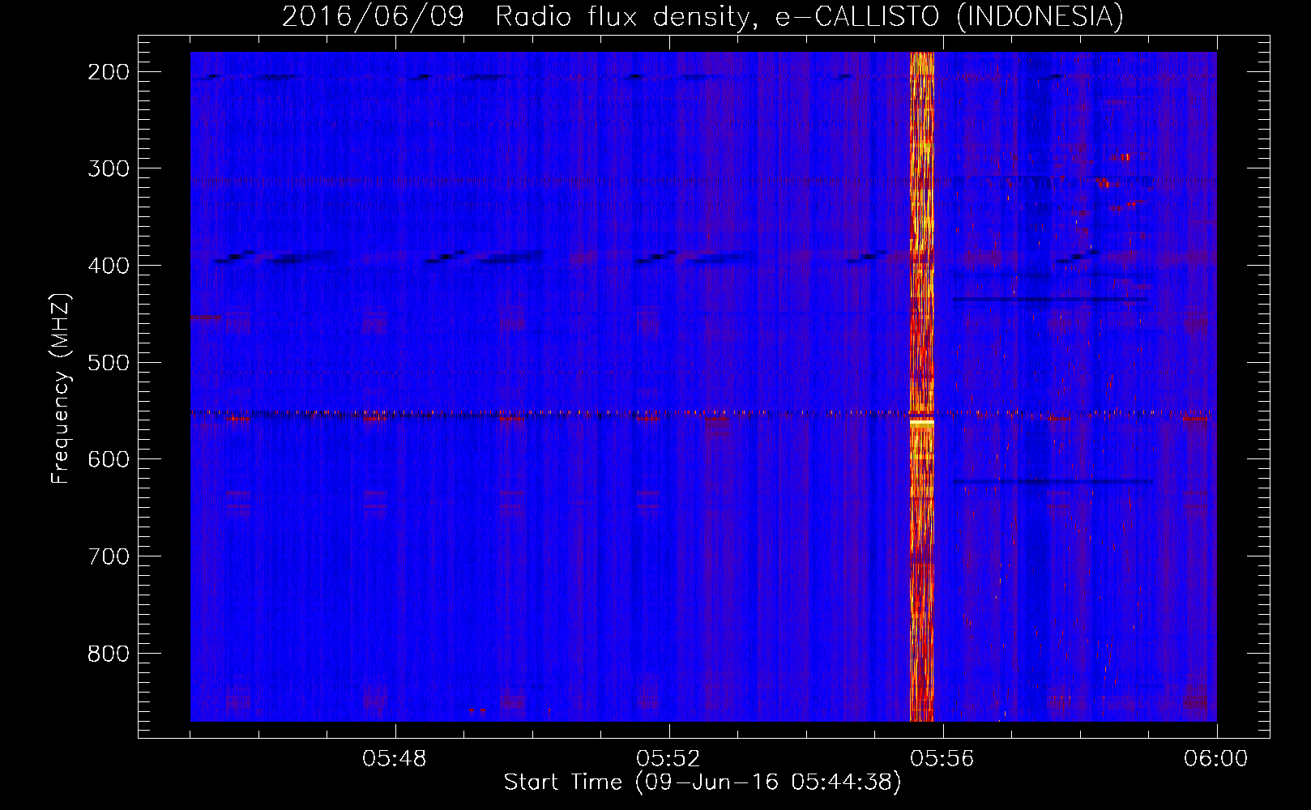Click the 05:52 time tick label
The image size is (1311, 810).
tap(668, 759)
